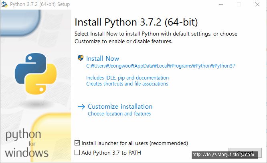Start installation with Install Now
The width and height of the screenshot is (267, 163).
tap(103, 58)
